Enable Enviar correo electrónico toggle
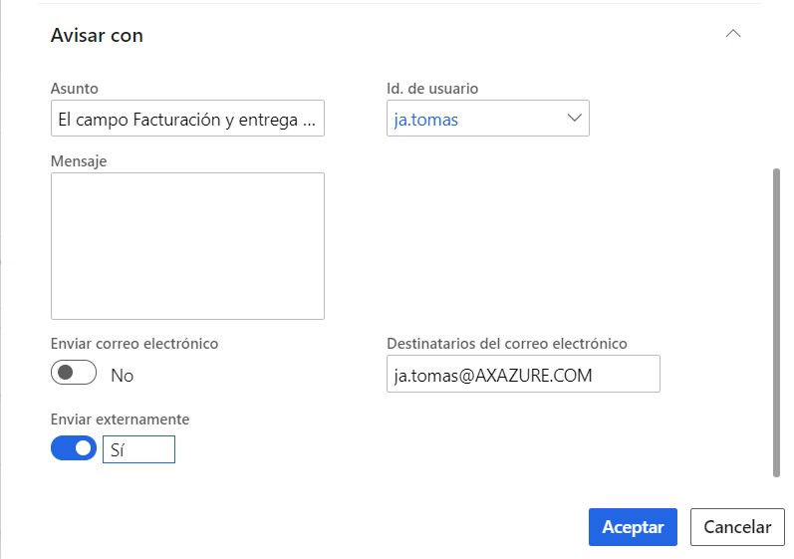This screenshot has width=794, height=559. click(x=74, y=373)
